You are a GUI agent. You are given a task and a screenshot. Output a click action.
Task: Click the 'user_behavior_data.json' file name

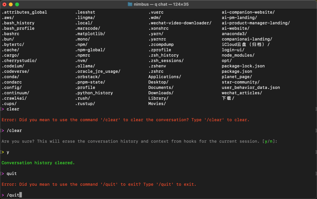(x=251, y=87)
